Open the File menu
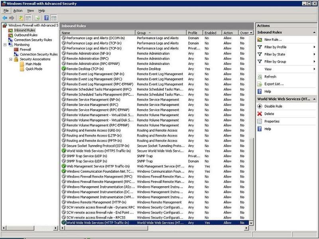The height and width of the screenshot is (239, 319). (x=6, y=11)
